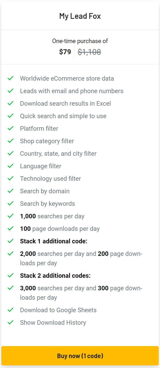Click checkmark beside Download to Google Sheets
The image size is (160, 368).
point(10,310)
